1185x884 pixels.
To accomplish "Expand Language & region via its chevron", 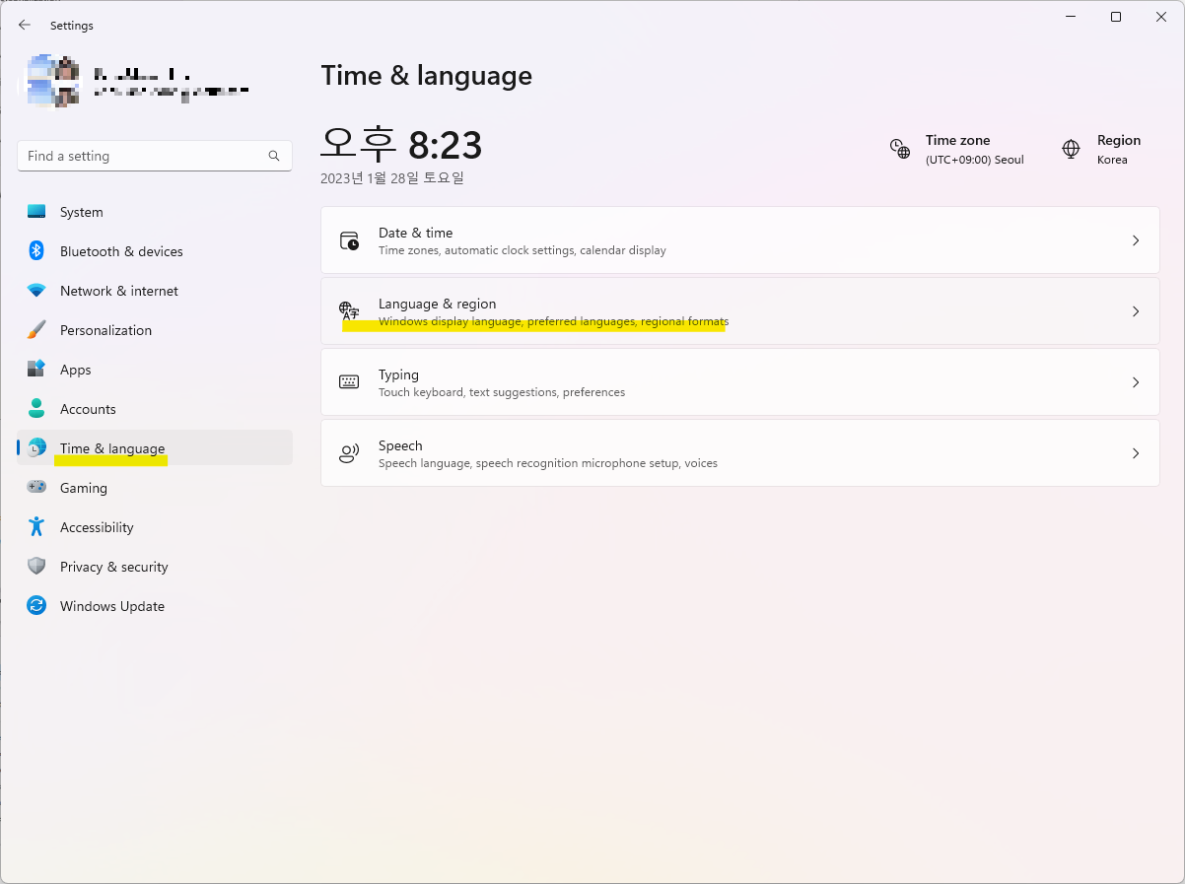I will (1136, 311).
